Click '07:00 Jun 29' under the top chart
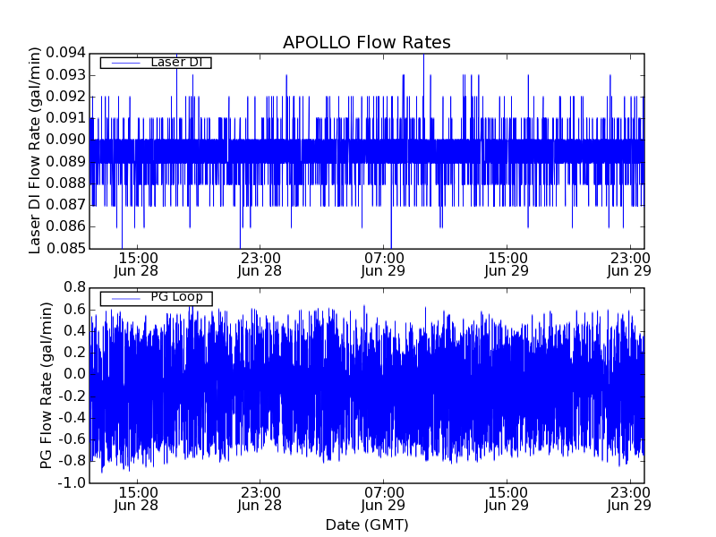Screen dimensions: 716x537 pos(383,263)
